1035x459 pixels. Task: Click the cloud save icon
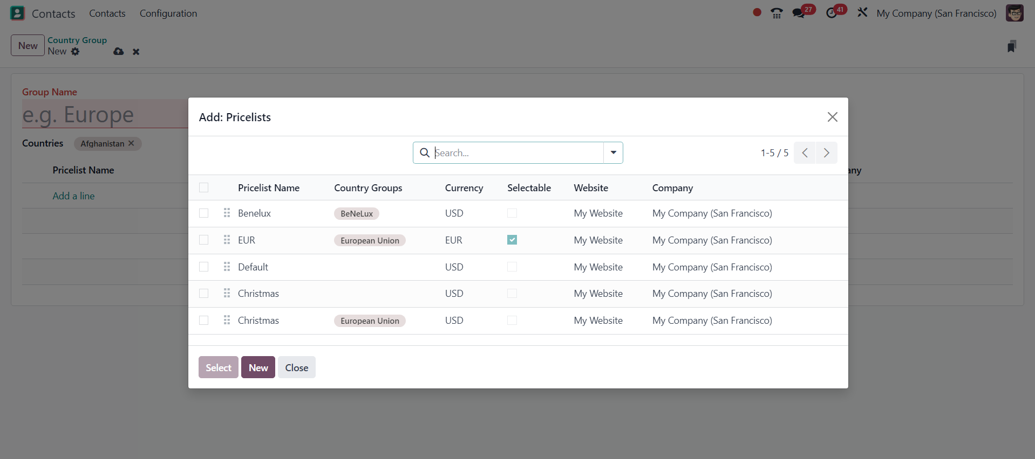(119, 52)
